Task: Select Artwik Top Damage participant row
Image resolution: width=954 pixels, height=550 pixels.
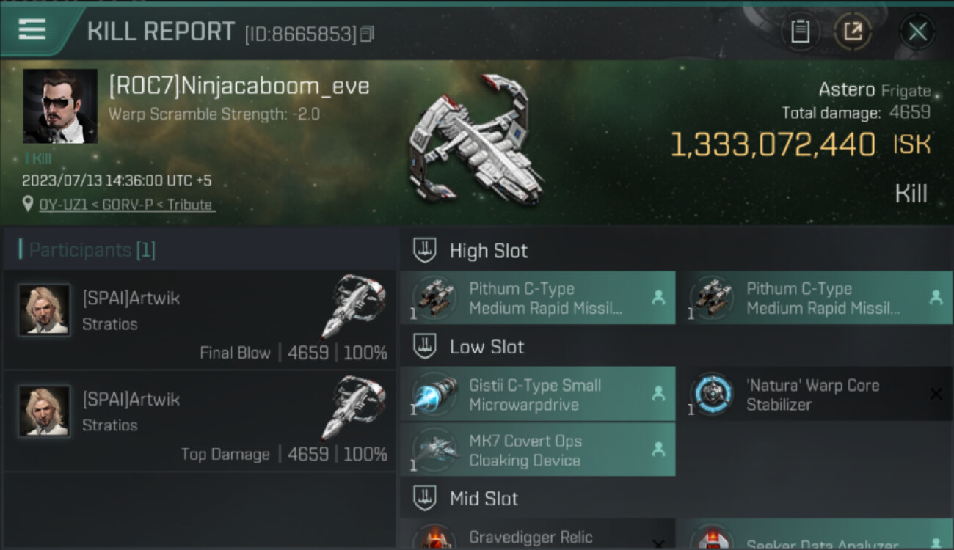Action: [200, 421]
